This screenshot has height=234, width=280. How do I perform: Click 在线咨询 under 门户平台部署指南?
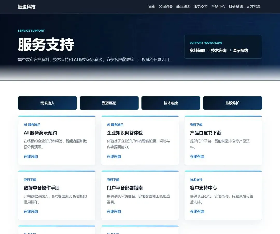click(x=114, y=211)
